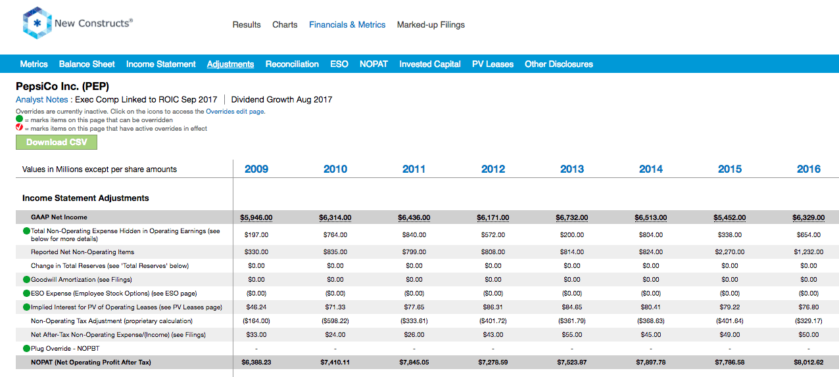Click the green legend dot for overridable items
This screenshot has width=839, height=377.
point(19,120)
